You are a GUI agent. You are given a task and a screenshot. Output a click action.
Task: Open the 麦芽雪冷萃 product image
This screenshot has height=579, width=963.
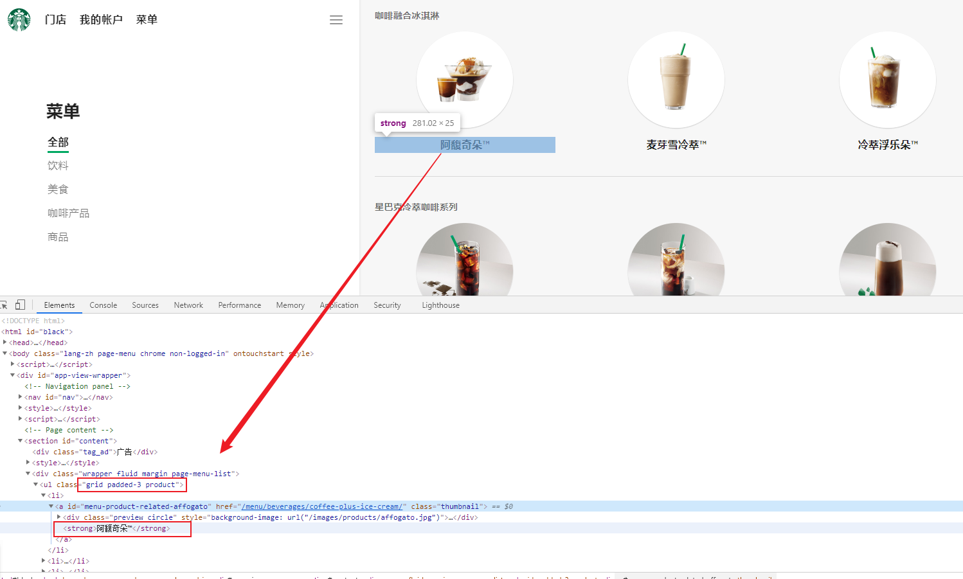coord(676,80)
